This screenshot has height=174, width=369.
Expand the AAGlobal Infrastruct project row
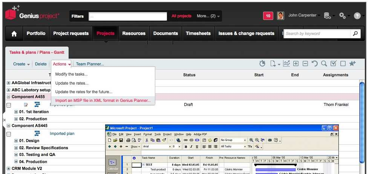(8, 83)
